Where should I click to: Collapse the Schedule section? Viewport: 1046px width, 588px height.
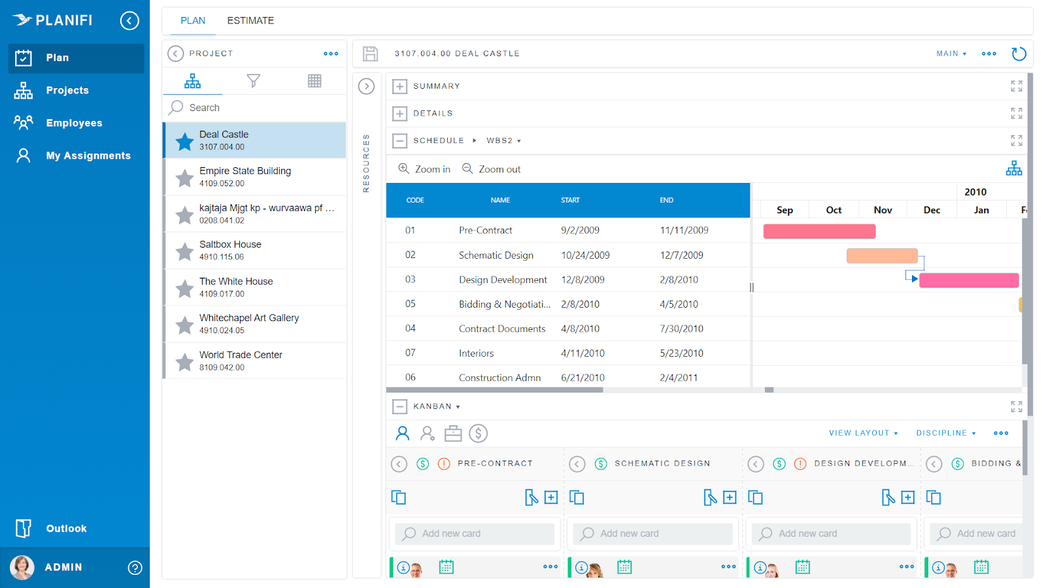[x=400, y=140]
